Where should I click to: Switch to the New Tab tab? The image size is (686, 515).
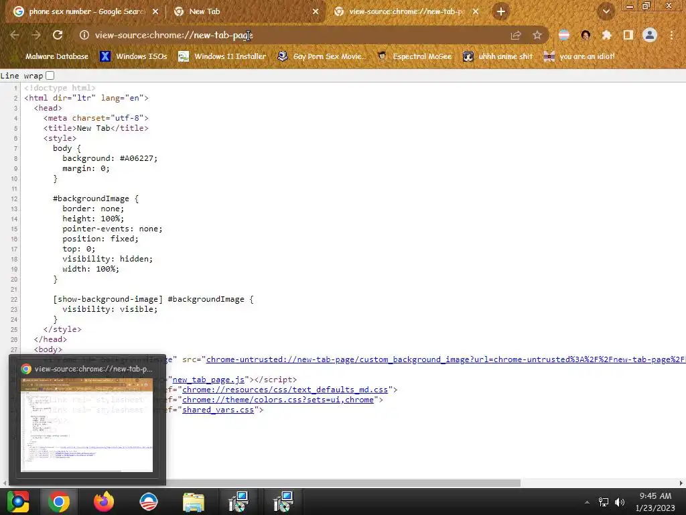[x=247, y=11]
